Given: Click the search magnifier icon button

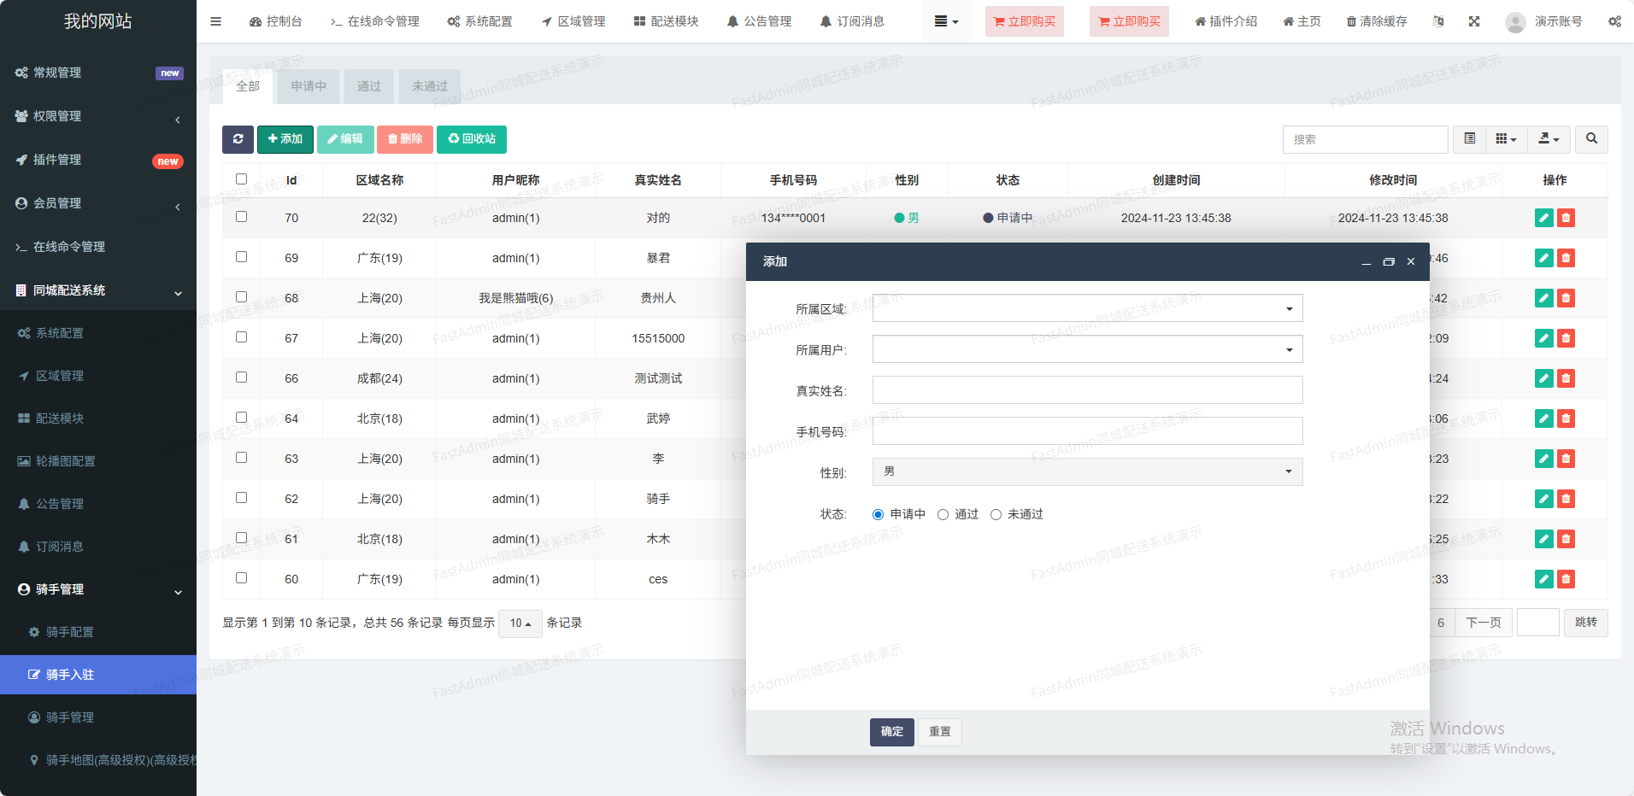Looking at the screenshot, I should click(1591, 139).
